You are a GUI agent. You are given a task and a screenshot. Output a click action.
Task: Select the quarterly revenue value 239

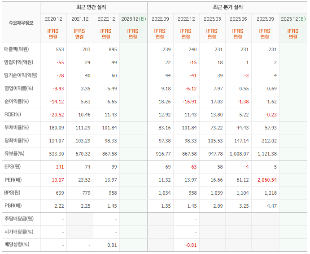[x=167, y=49]
